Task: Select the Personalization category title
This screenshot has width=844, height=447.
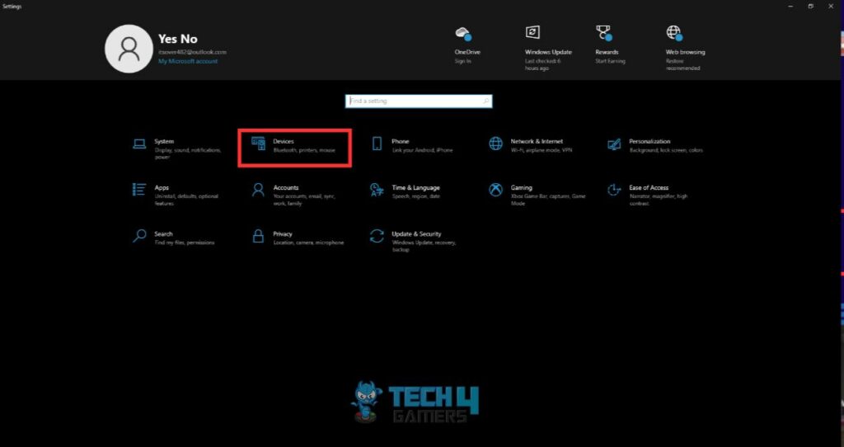Action: pyautogui.click(x=649, y=142)
